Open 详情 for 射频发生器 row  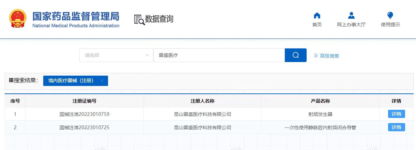(x=397, y=114)
